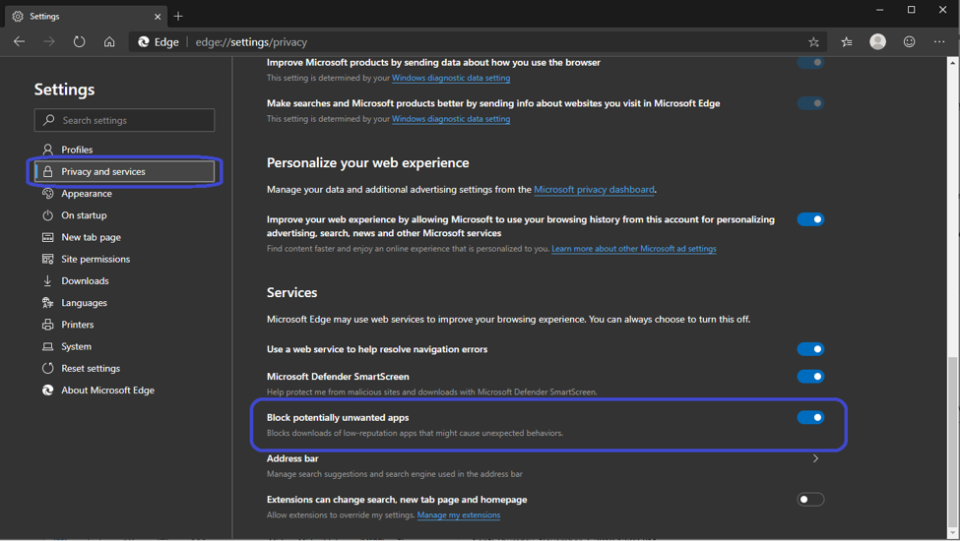Screen dimensions: 960x541
Task: Expand the Address bar settings chevron
Action: (815, 458)
